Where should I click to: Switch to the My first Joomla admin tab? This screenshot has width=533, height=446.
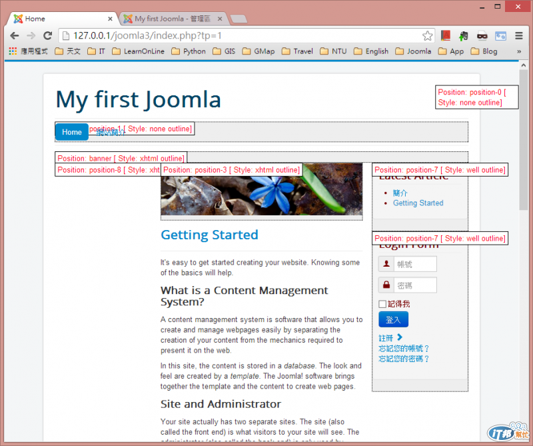pos(172,19)
